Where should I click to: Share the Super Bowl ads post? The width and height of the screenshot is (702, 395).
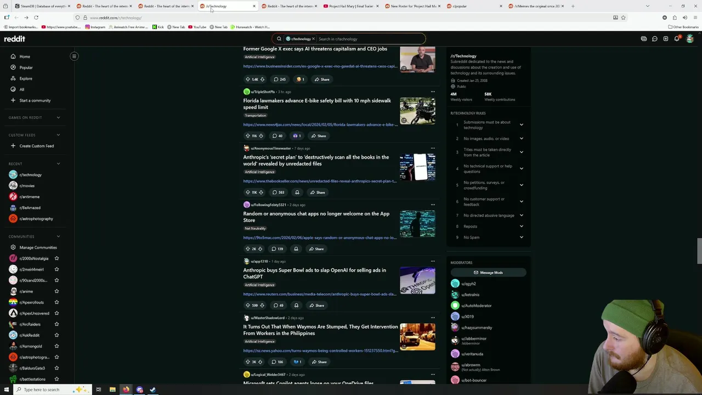(317, 305)
